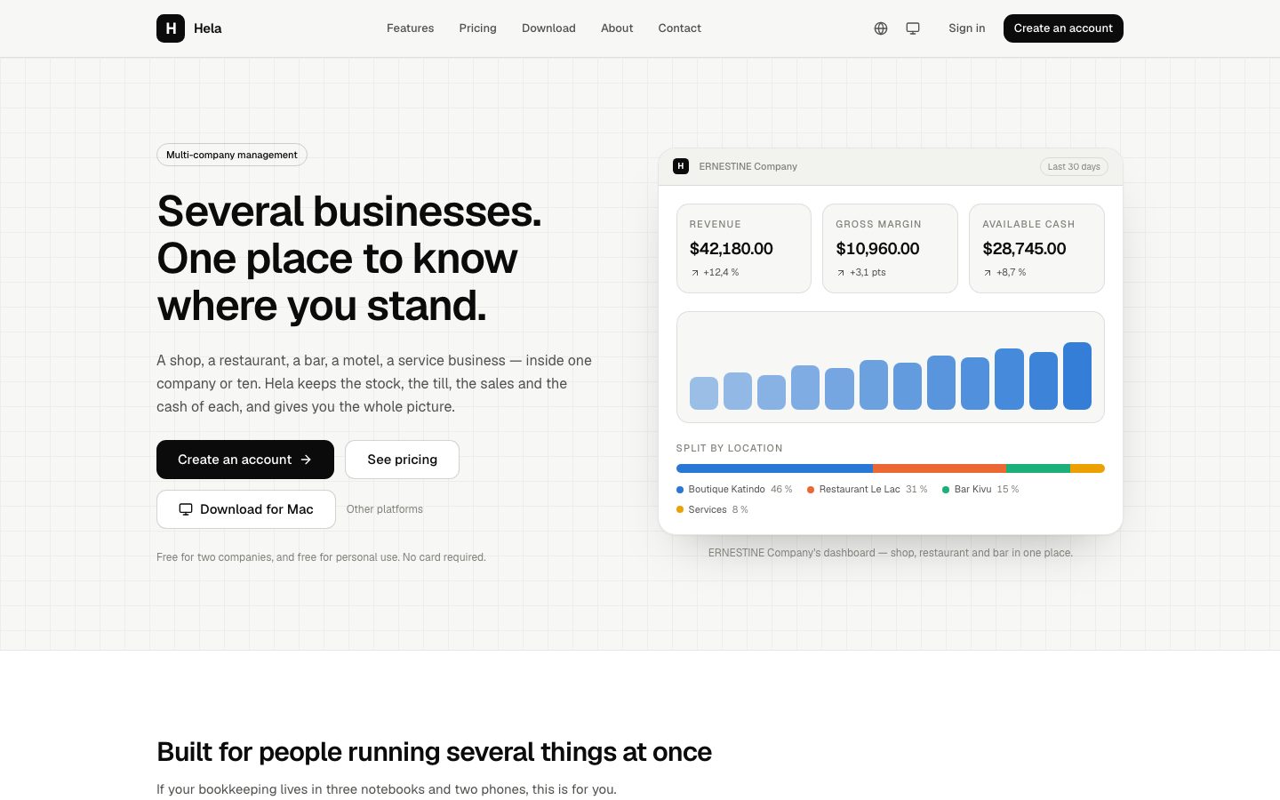1280x800 pixels.
Task: Click the green segment of split bar
Action: point(1038,468)
